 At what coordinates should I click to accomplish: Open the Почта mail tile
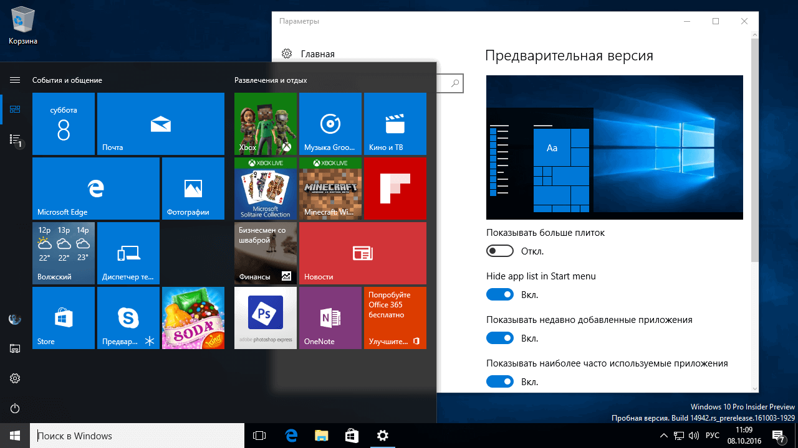161,124
